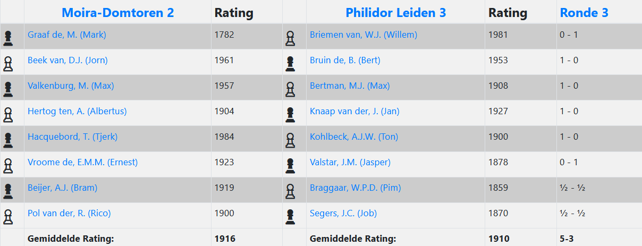642x246 pixels.
Task: Open the Moira-Domtoren 2 team page
Action: click(117, 13)
